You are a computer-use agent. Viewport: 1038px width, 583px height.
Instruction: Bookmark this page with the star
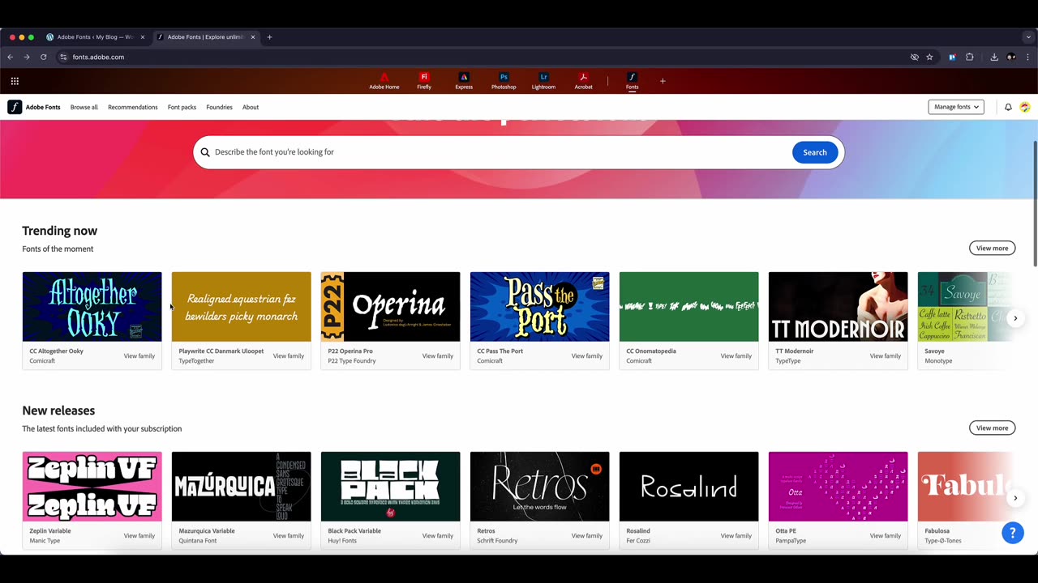click(x=929, y=57)
